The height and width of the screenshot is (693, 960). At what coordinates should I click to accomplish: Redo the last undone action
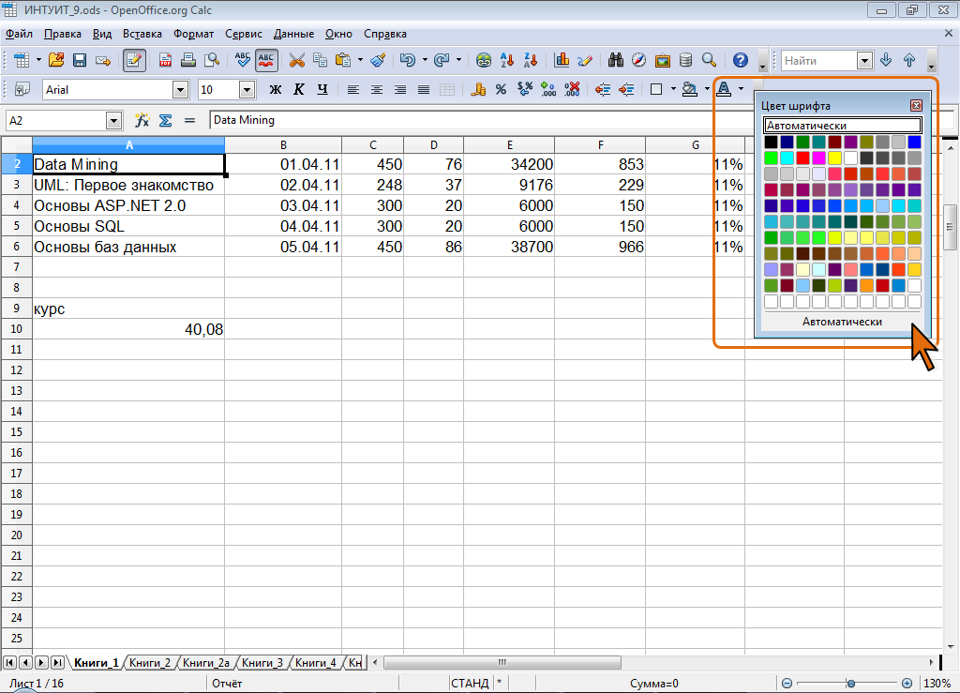pos(442,60)
